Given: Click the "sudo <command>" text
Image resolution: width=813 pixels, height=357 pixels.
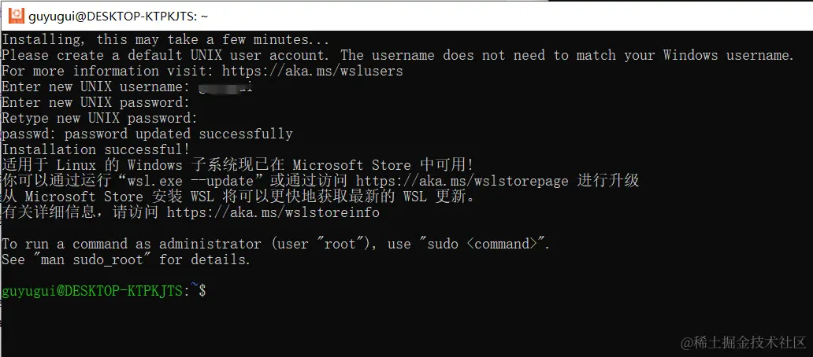Looking at the screenshot, I should point(485,244).
